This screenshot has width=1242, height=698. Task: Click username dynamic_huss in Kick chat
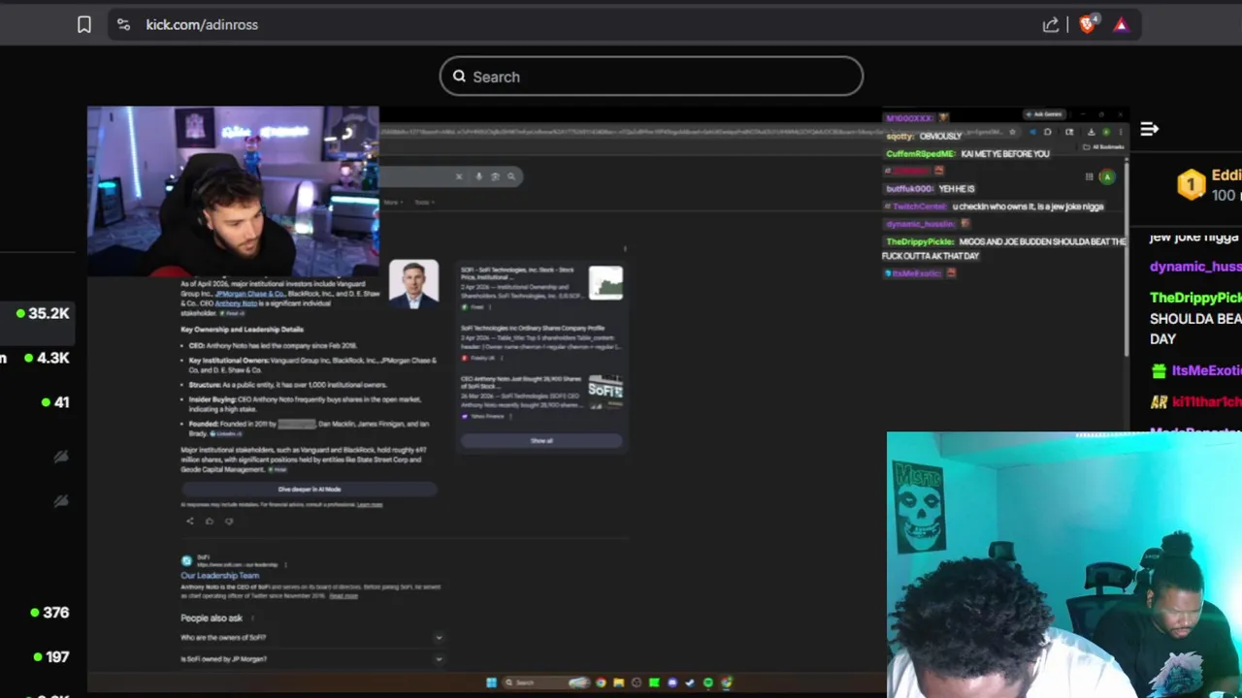[1195, 267]
